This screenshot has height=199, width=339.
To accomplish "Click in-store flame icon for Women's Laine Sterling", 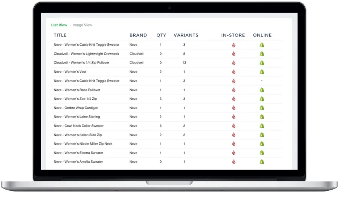I will click(234, 117).
